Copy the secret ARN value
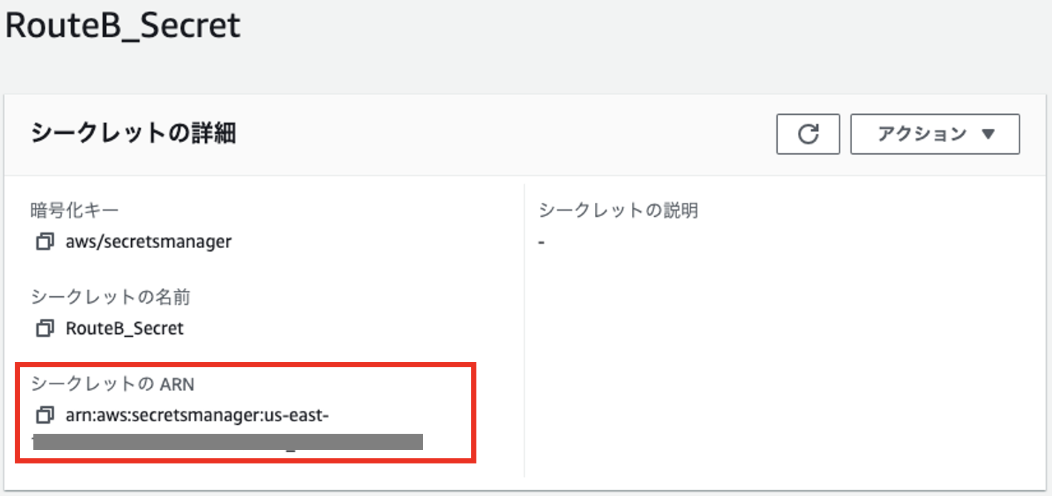1052x496 pixels. tap(45, 414)
